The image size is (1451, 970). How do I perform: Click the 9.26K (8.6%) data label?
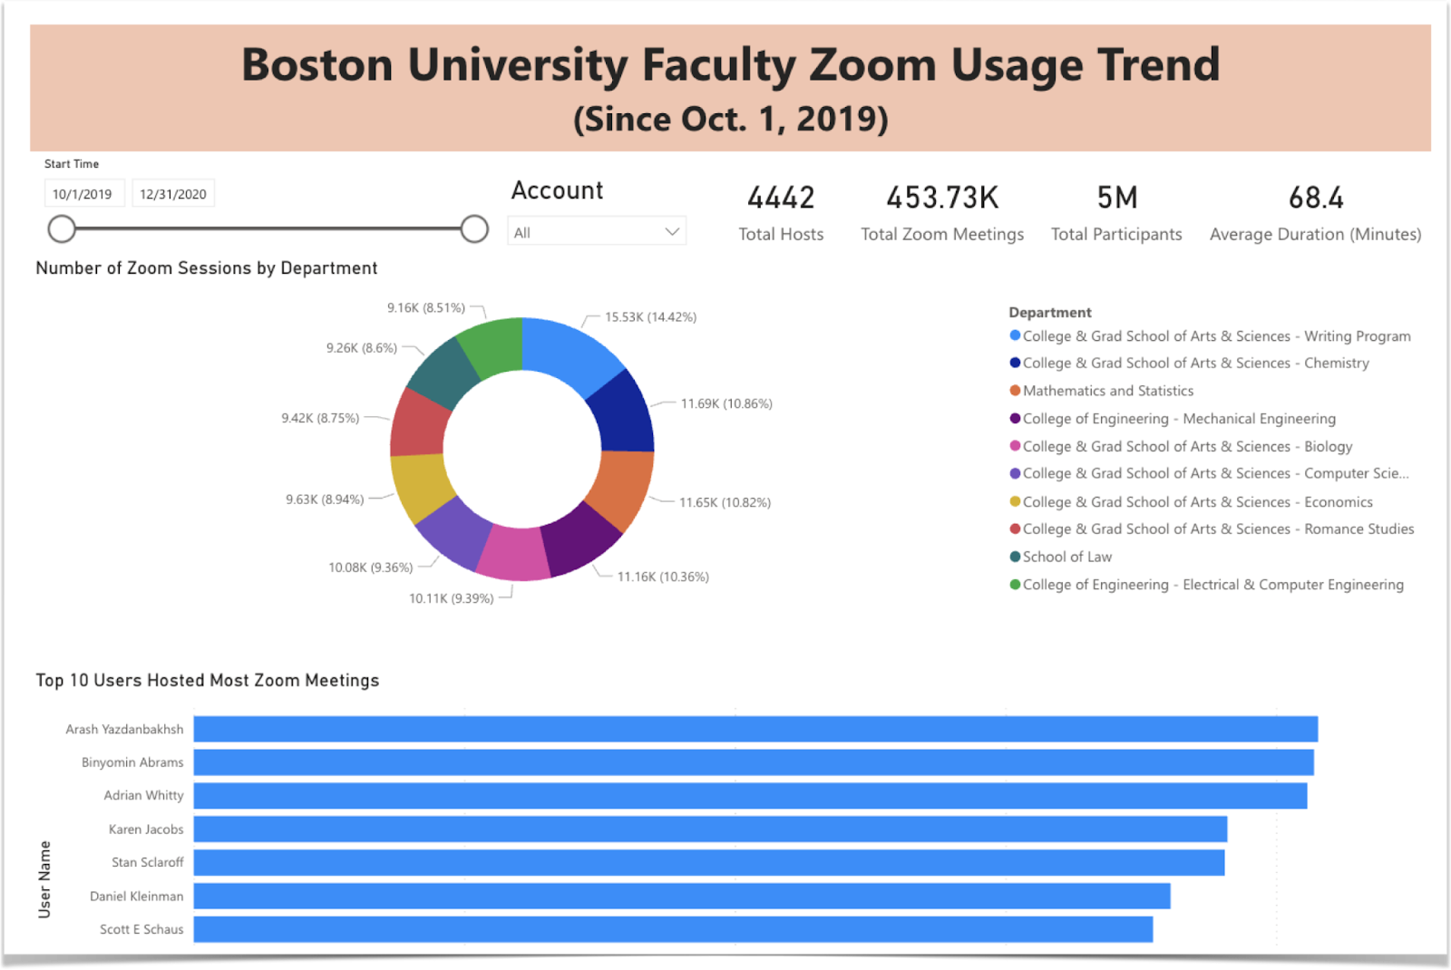[362, 348]
